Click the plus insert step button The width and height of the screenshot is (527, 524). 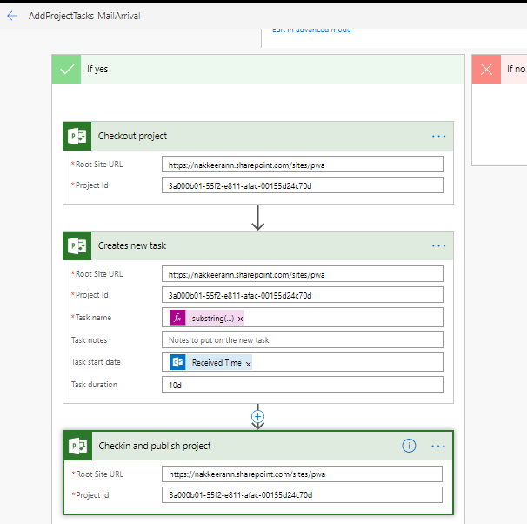[257, 417]
